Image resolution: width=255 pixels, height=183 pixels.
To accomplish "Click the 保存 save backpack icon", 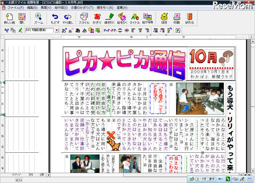I will point(164,18).
